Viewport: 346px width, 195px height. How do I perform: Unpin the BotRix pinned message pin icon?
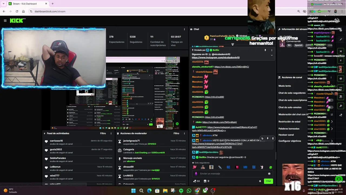point(265,50)
